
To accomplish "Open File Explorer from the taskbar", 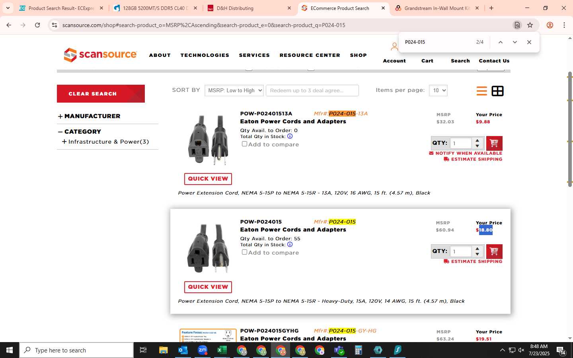I will pos(164,350).
